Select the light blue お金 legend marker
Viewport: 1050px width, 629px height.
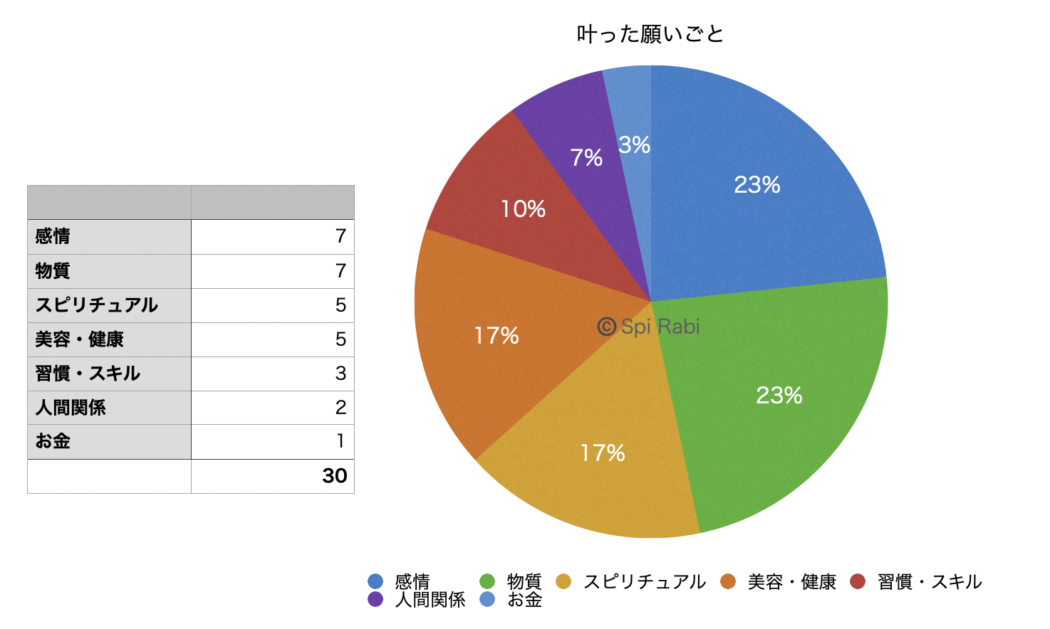pyautogui.click(x=487, y=599)
